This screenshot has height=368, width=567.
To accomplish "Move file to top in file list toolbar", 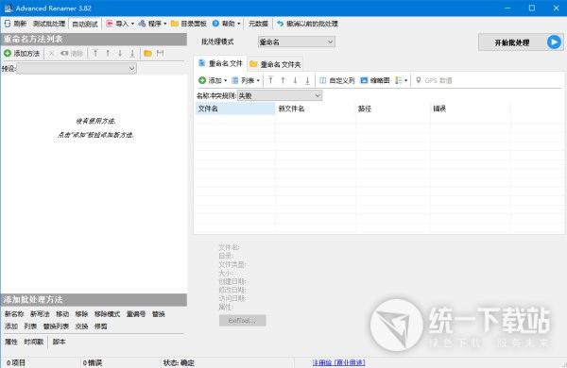I will tap(270, 80).
